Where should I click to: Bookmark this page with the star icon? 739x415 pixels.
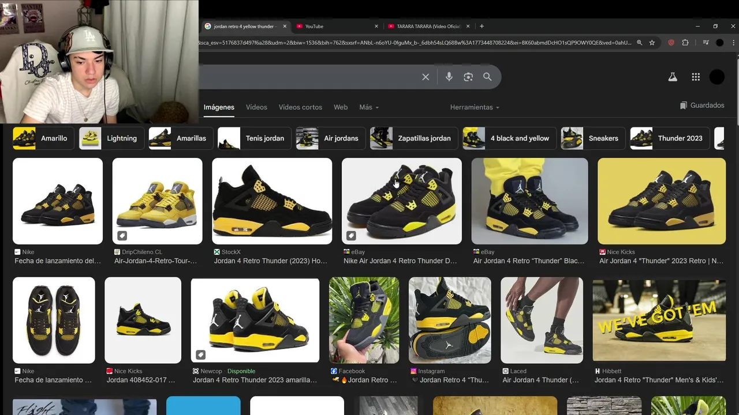(x=652, y=43)
